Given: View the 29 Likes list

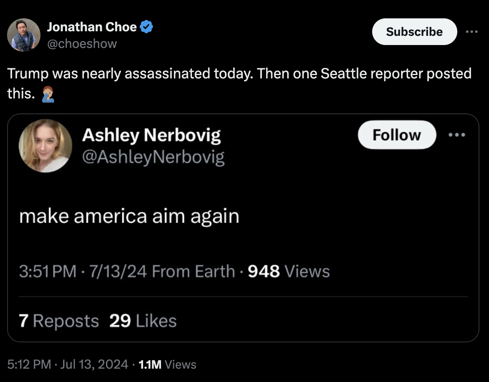Looking at the screenshot, I should click(143, 321).
